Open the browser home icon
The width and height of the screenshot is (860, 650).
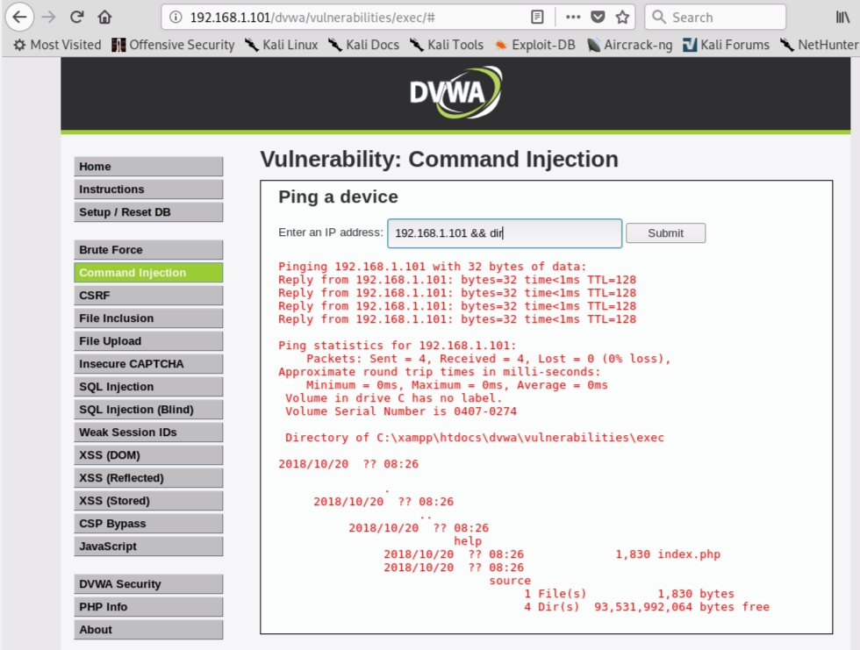pos(104,17)
